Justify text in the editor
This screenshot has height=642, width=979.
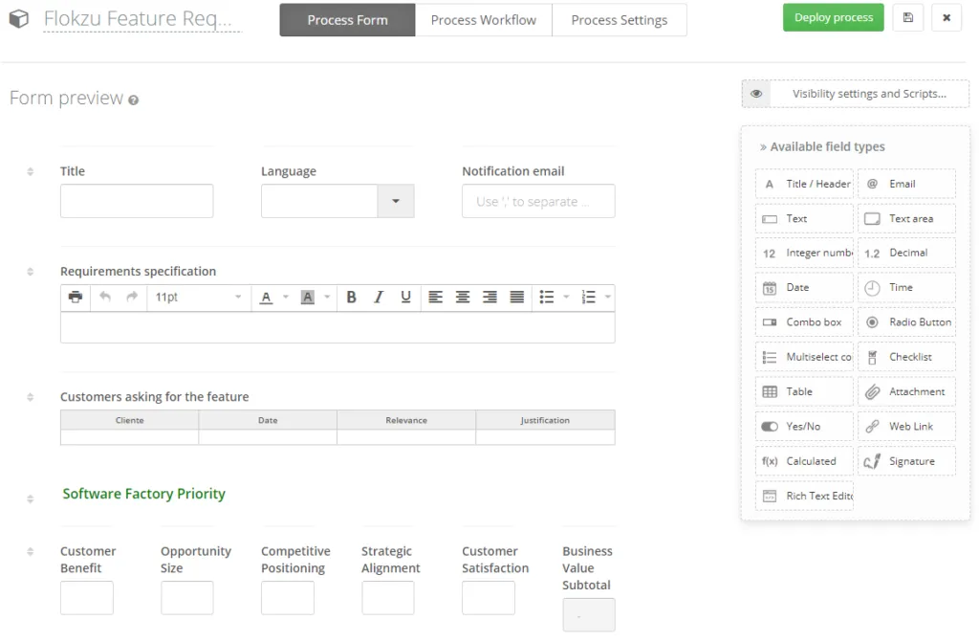coord(517,297)
